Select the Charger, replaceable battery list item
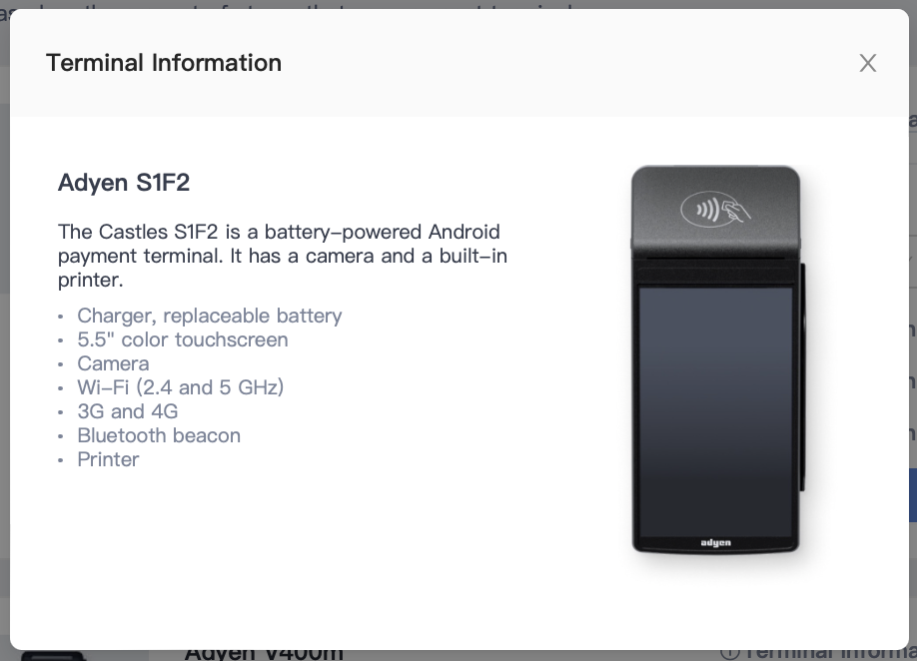The width and height of the screenshot is (917, 661). pos(210,316)
